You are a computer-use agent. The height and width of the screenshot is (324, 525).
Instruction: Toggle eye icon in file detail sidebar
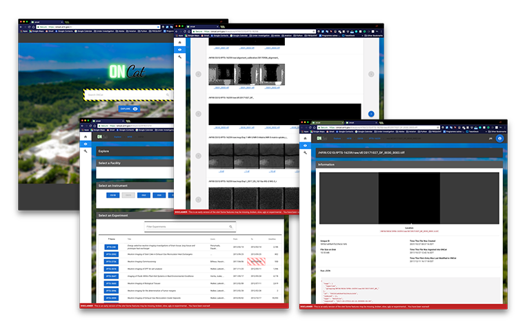click(306, 146)
